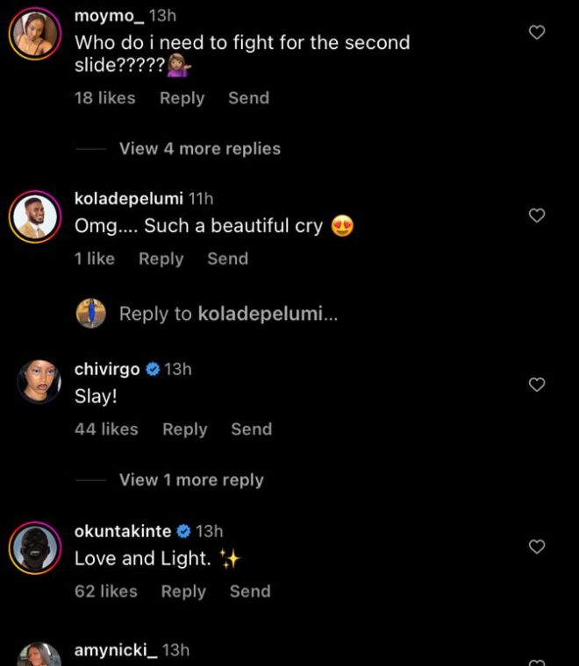Click okuntakinte's verified badge
This screenshot has height=666, width=579.
coord(183,531)
